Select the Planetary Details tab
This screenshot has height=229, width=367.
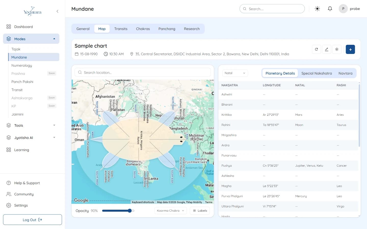pos(280,73)
